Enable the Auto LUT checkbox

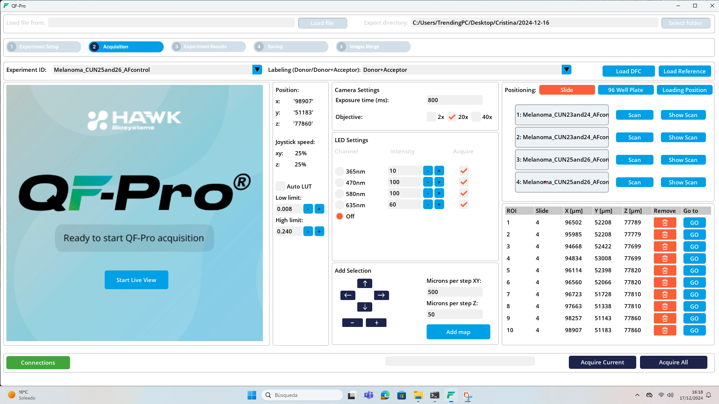tap(280, 186)
